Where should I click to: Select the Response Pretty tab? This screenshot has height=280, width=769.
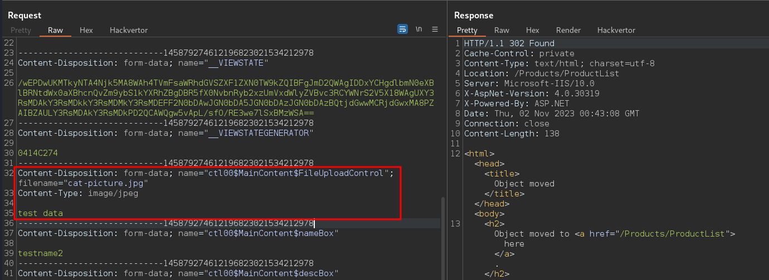tap(467, 30)
